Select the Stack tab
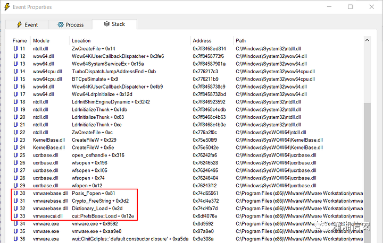The image size is (383, 243). (x=114, y=24)
